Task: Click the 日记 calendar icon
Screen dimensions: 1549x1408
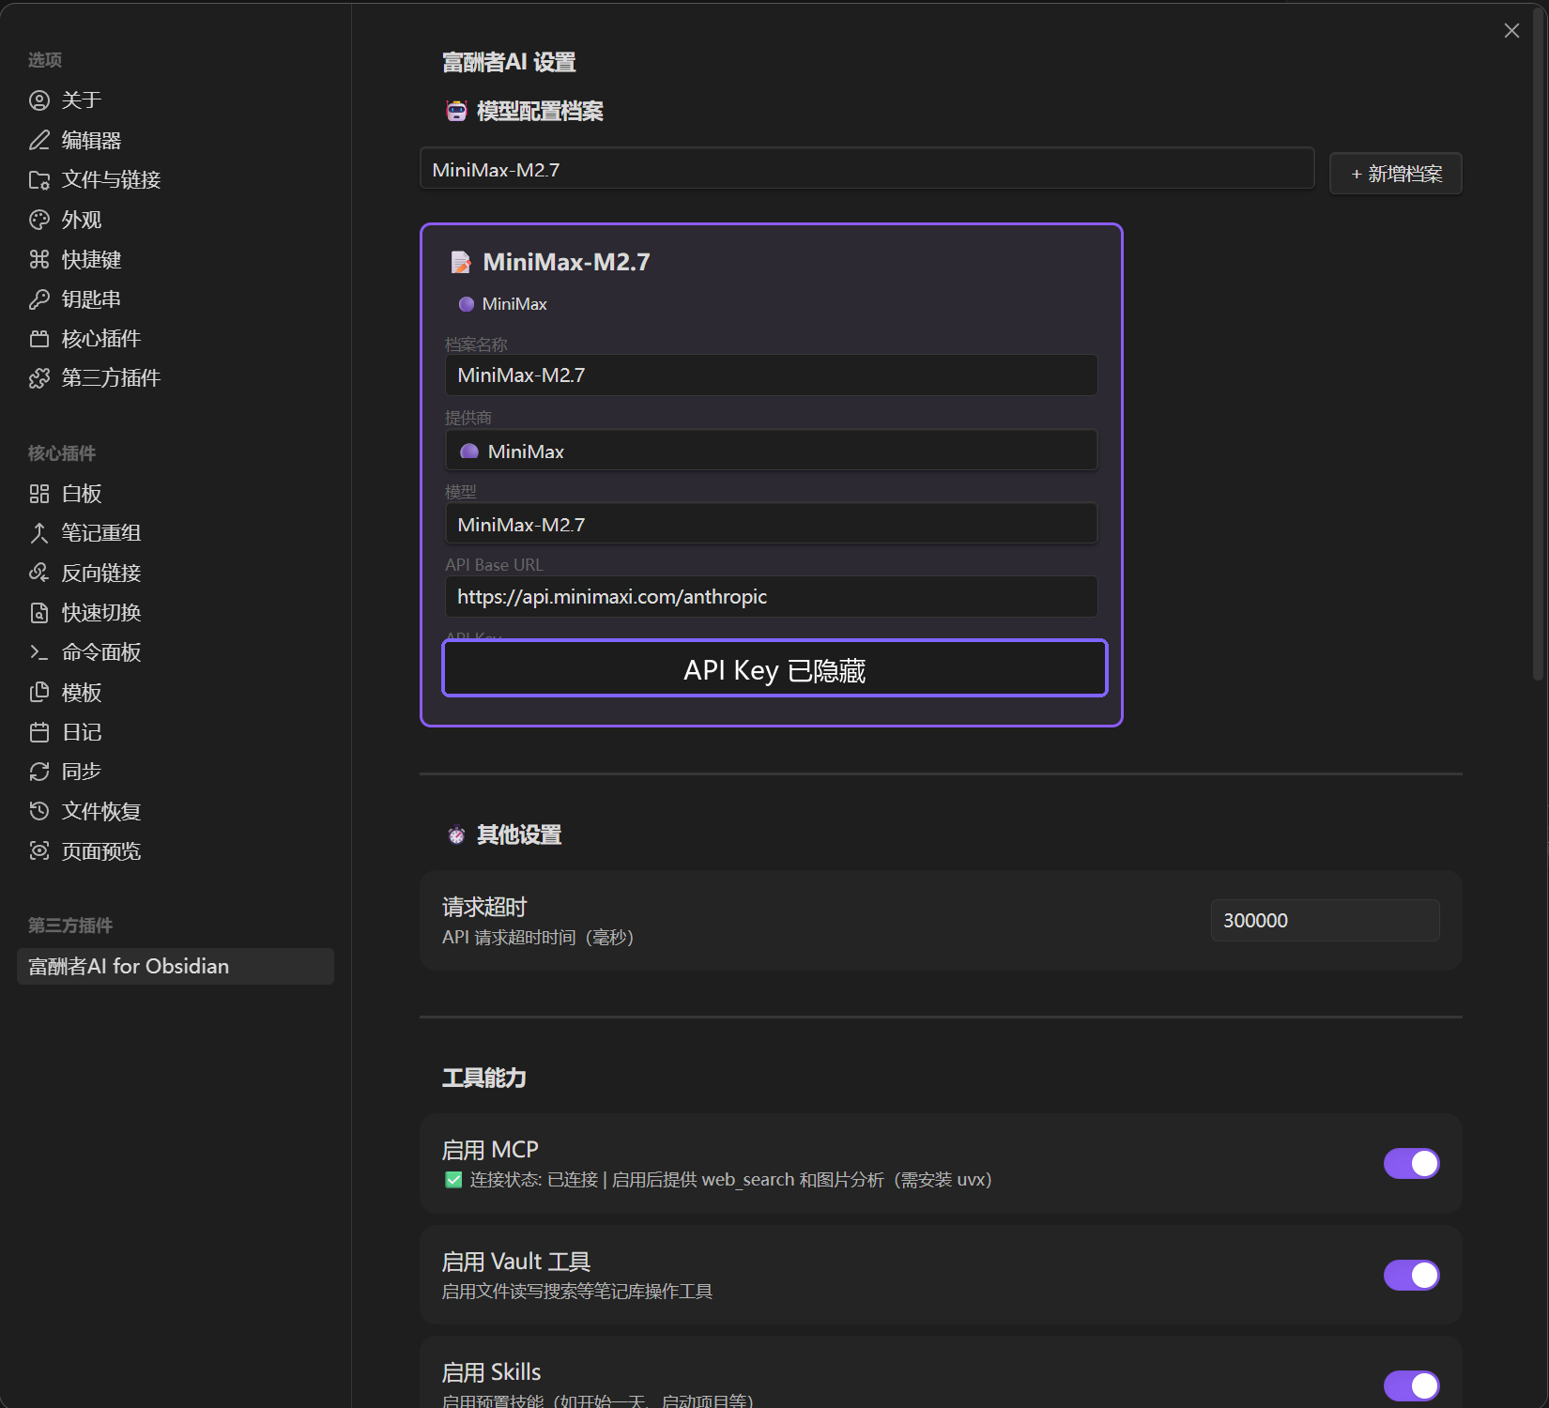Action: (39, 732)
